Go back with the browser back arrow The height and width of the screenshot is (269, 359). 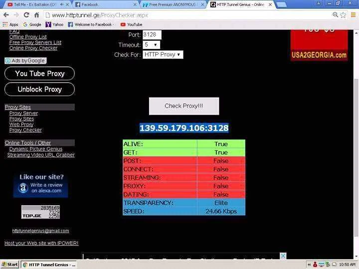tap(6, 15)
